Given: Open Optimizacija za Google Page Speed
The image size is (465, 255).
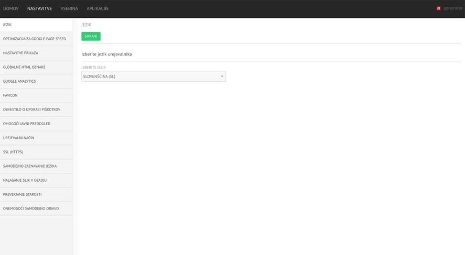Looking at the screenshot, I should coord(37,39).
